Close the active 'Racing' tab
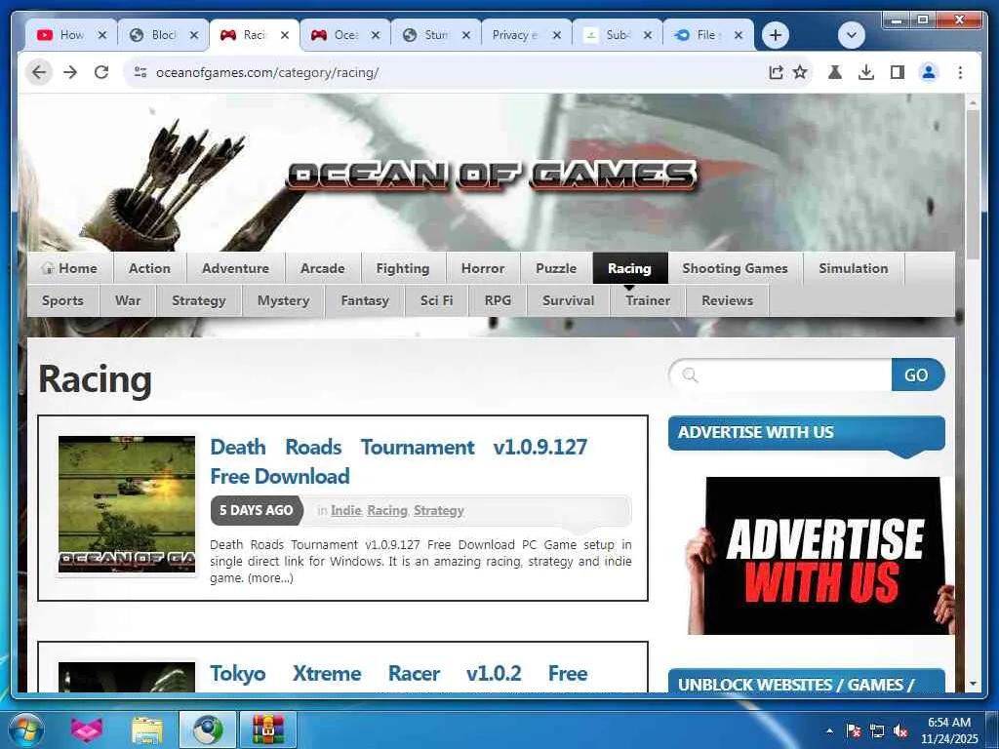 285,35
